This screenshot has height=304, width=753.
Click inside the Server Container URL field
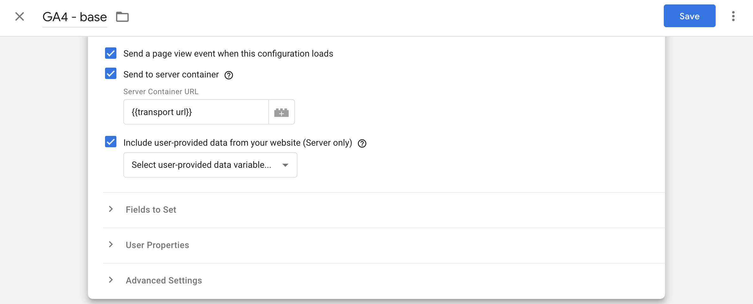pos(196,112)
